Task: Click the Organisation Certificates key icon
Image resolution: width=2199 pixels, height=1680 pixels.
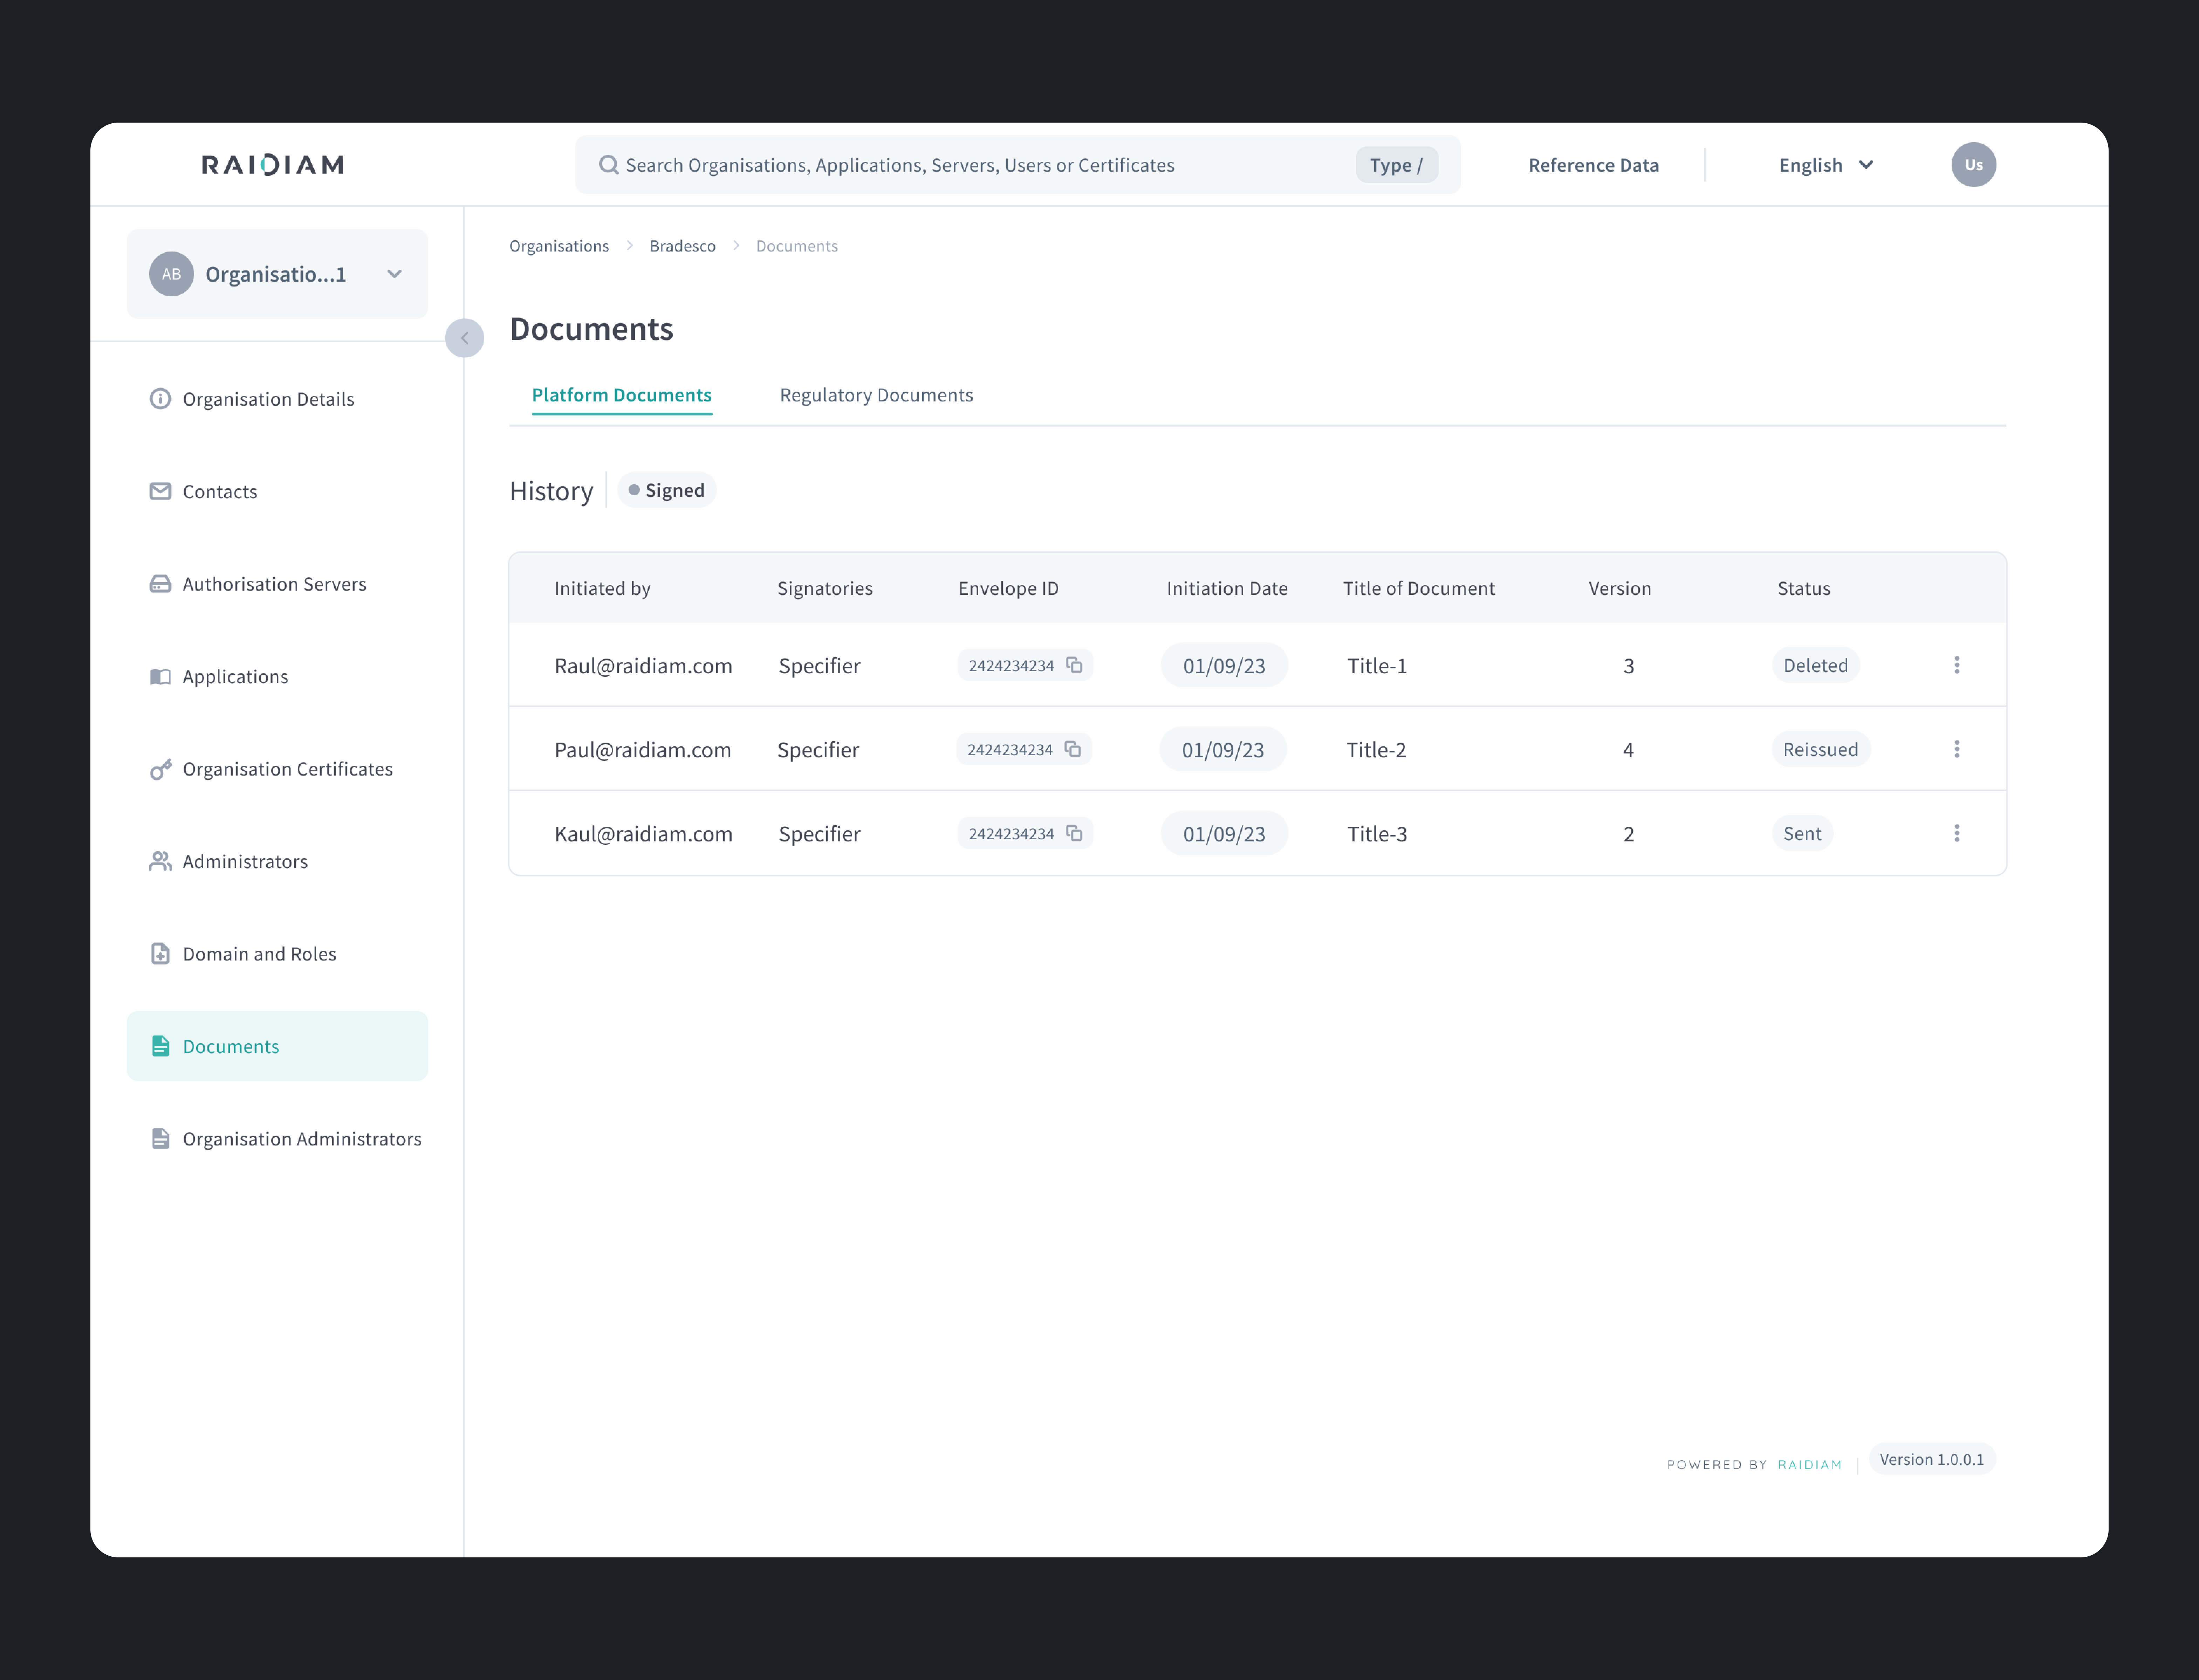Action: coord(160,769)
